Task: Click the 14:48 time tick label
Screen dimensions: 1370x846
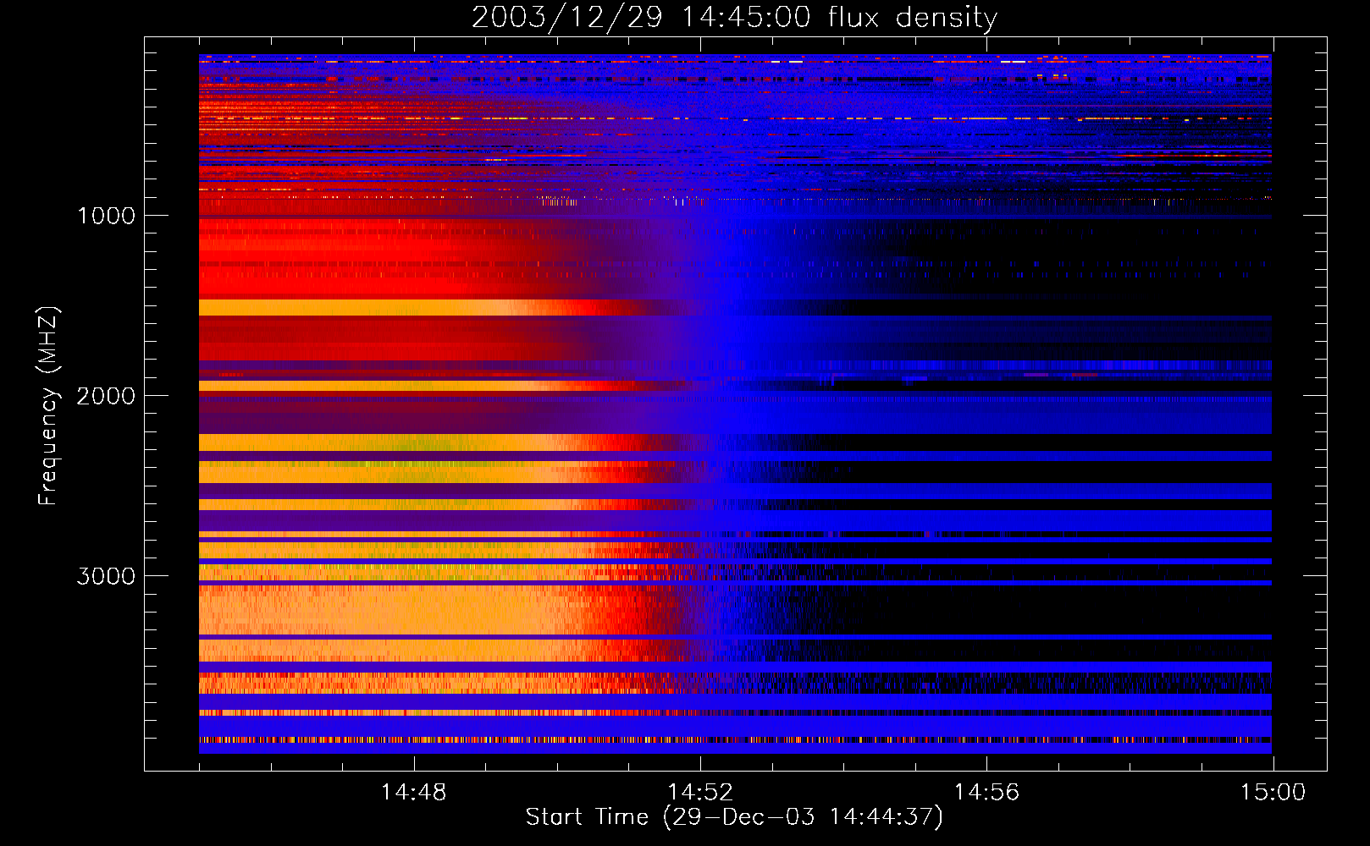Action: click(413, 793)
